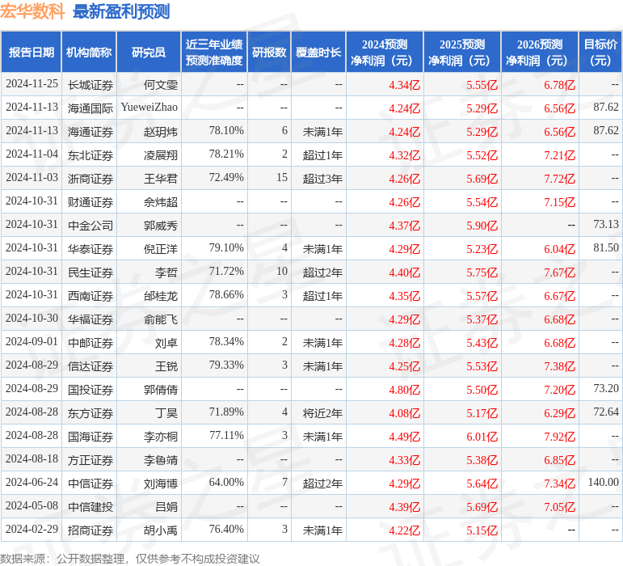Select the 中信证券 institution cell

90,484
